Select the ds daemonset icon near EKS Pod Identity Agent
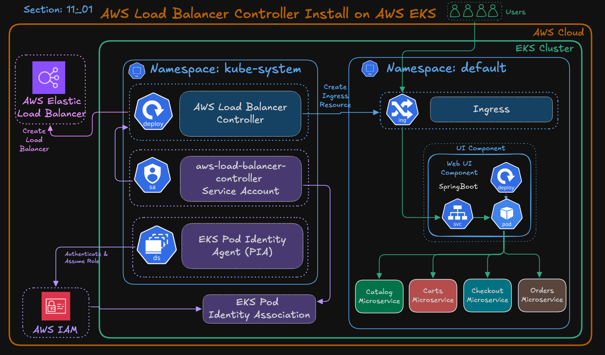605x355 pixels. (156, 245)
